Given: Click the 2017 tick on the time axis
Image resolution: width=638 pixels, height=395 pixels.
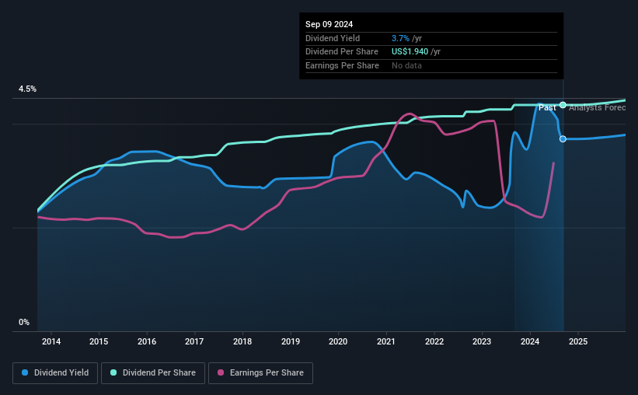Looking at the screenshot, I should 194,341.
